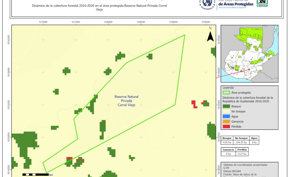The height and width of the screenshot is (177, 290).
Task: Click the black and white scale bar
Action: click(35, 174)
